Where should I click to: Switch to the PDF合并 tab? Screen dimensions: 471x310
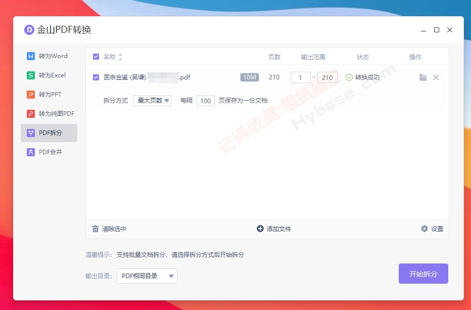pos(49,152)
